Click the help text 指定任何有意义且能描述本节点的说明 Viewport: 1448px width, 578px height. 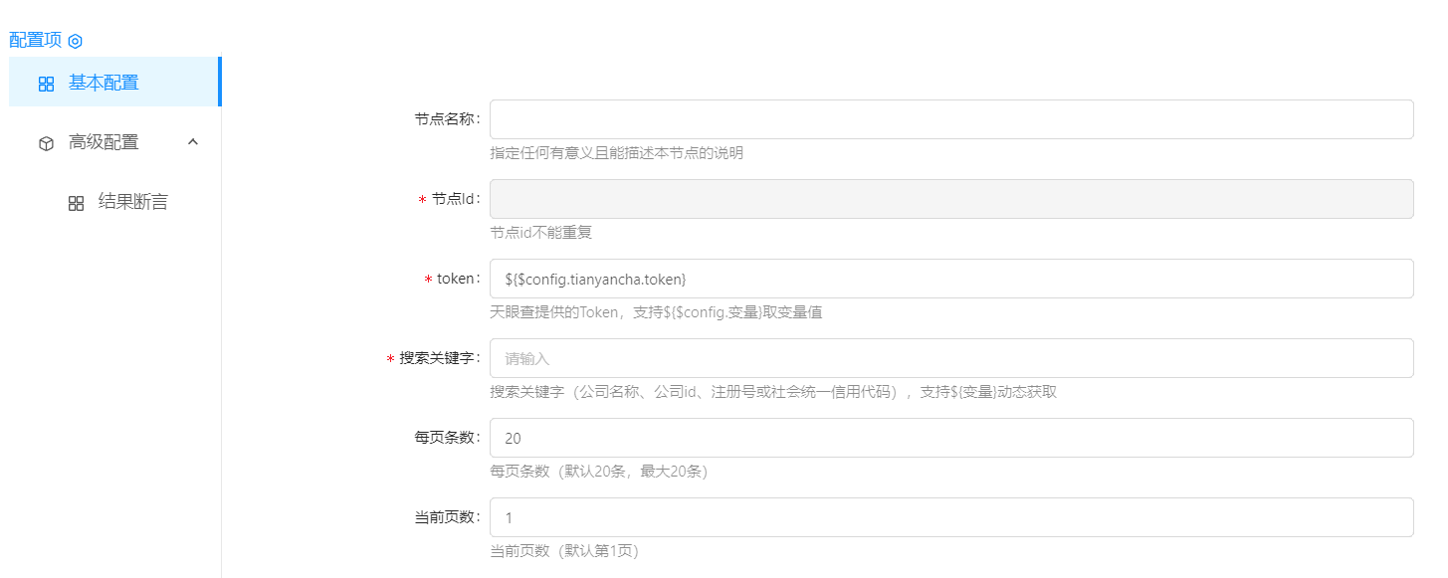pyautogui.click(x=616, y=153)
